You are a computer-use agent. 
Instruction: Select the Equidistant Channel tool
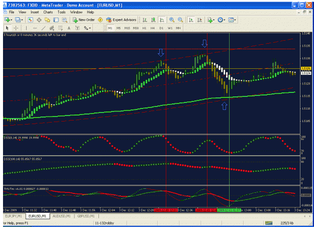pos(52,28)
